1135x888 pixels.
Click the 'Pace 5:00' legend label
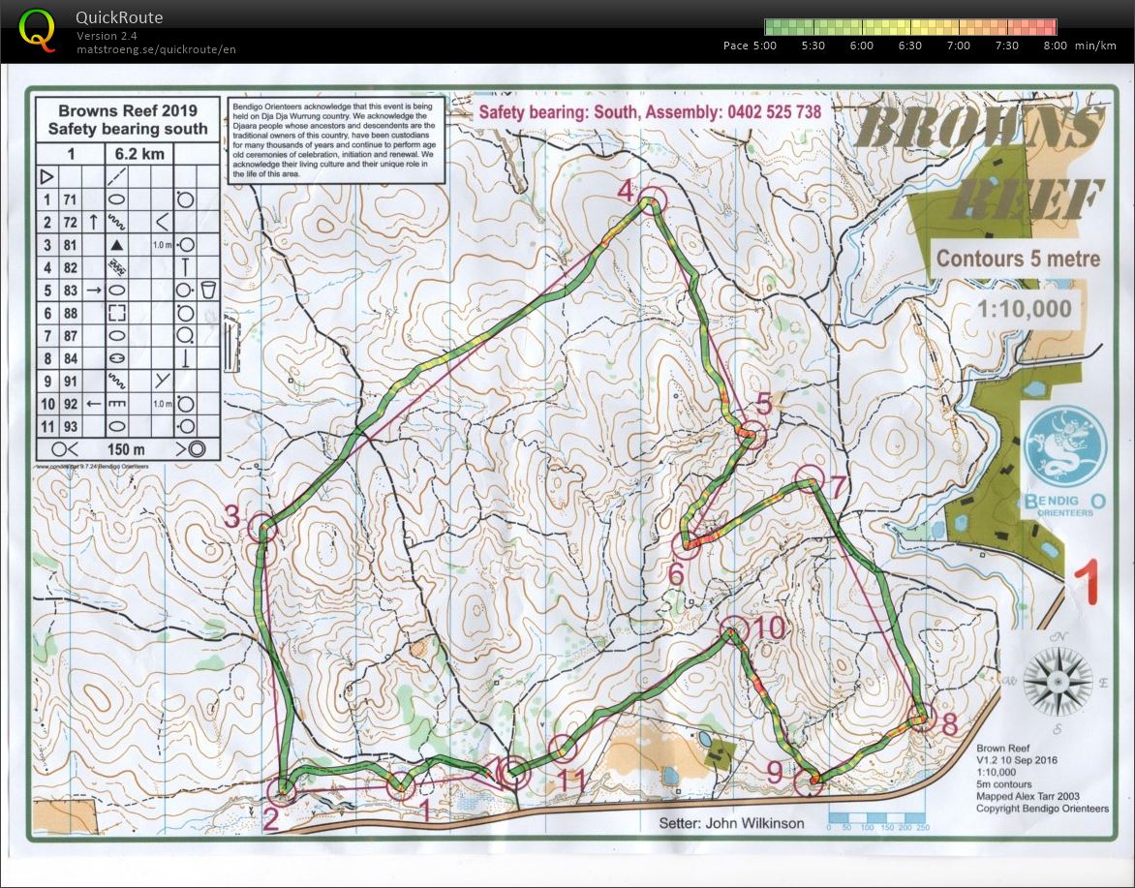point(750,46)
